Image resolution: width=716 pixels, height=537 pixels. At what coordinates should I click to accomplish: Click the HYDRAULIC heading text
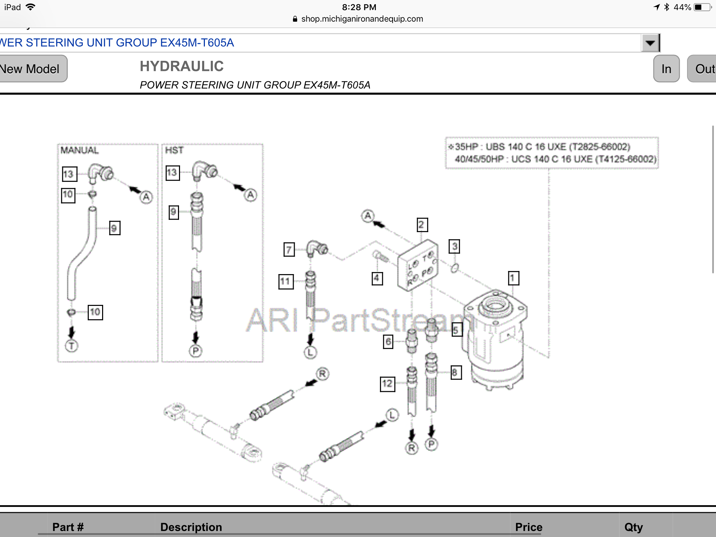pyautogui.click(x=182, y=66)
